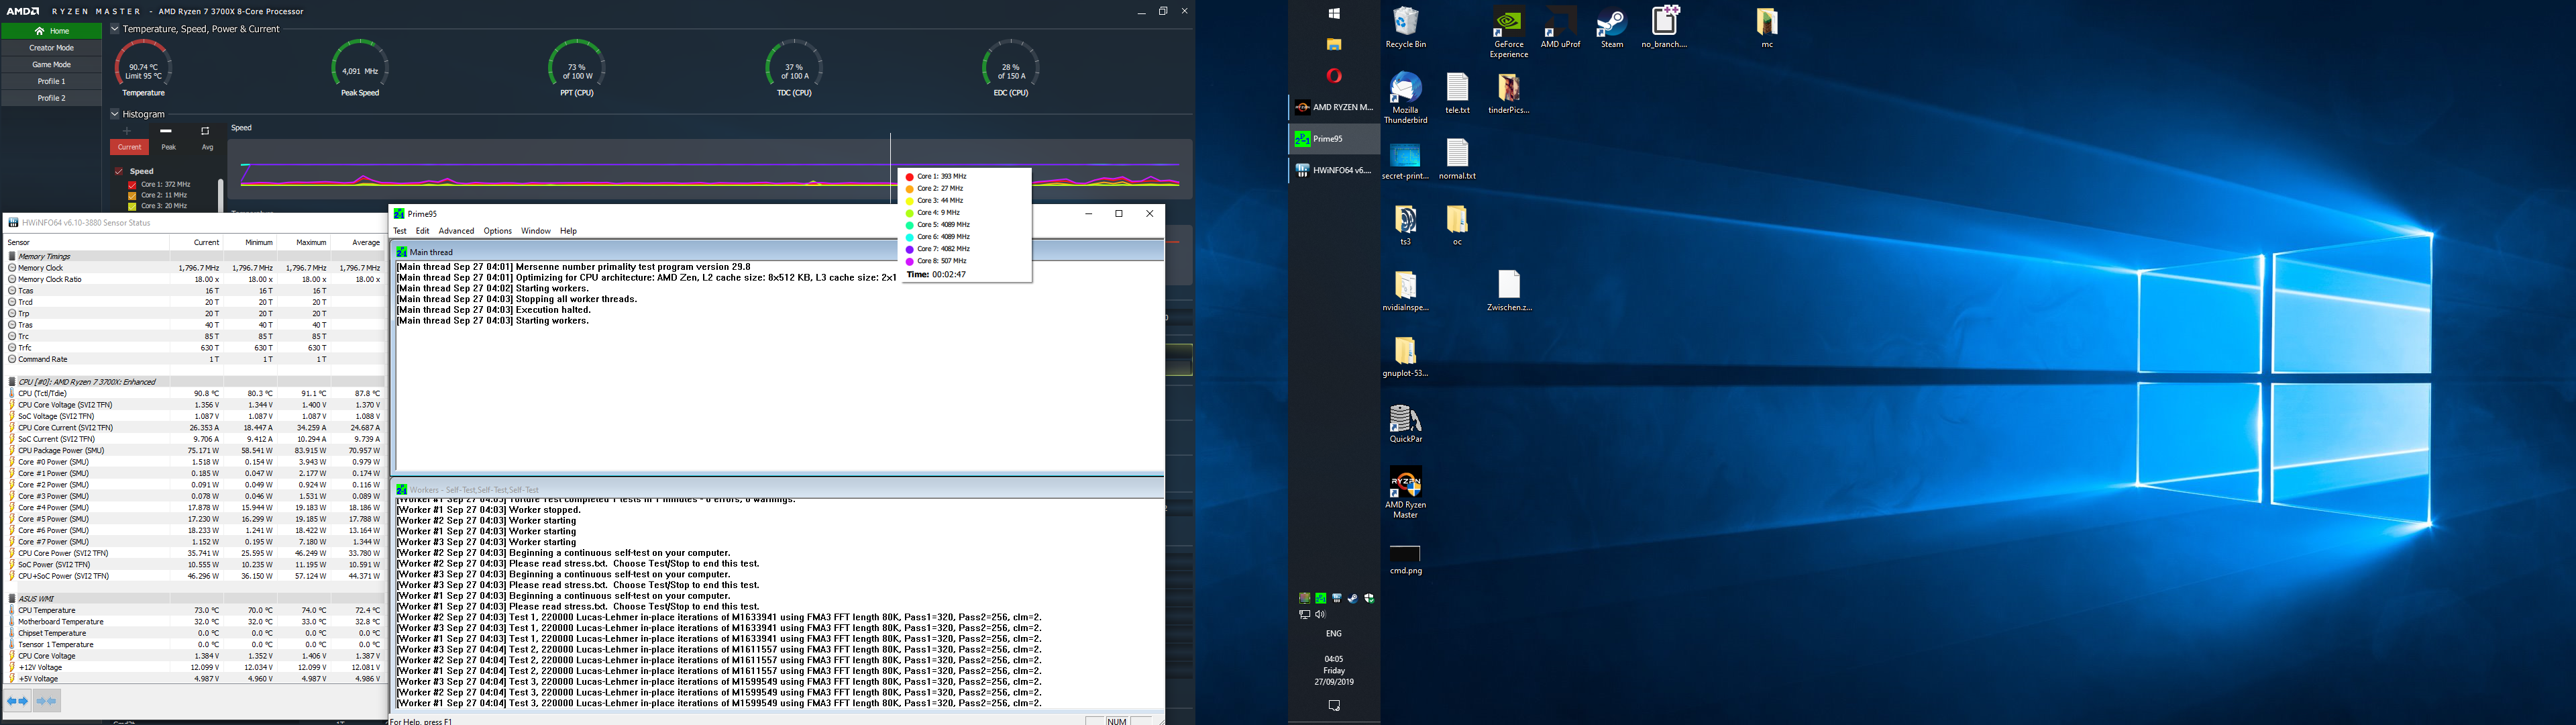Click HWiNFO left arrows navigation icon

click(x=18, y=701)
